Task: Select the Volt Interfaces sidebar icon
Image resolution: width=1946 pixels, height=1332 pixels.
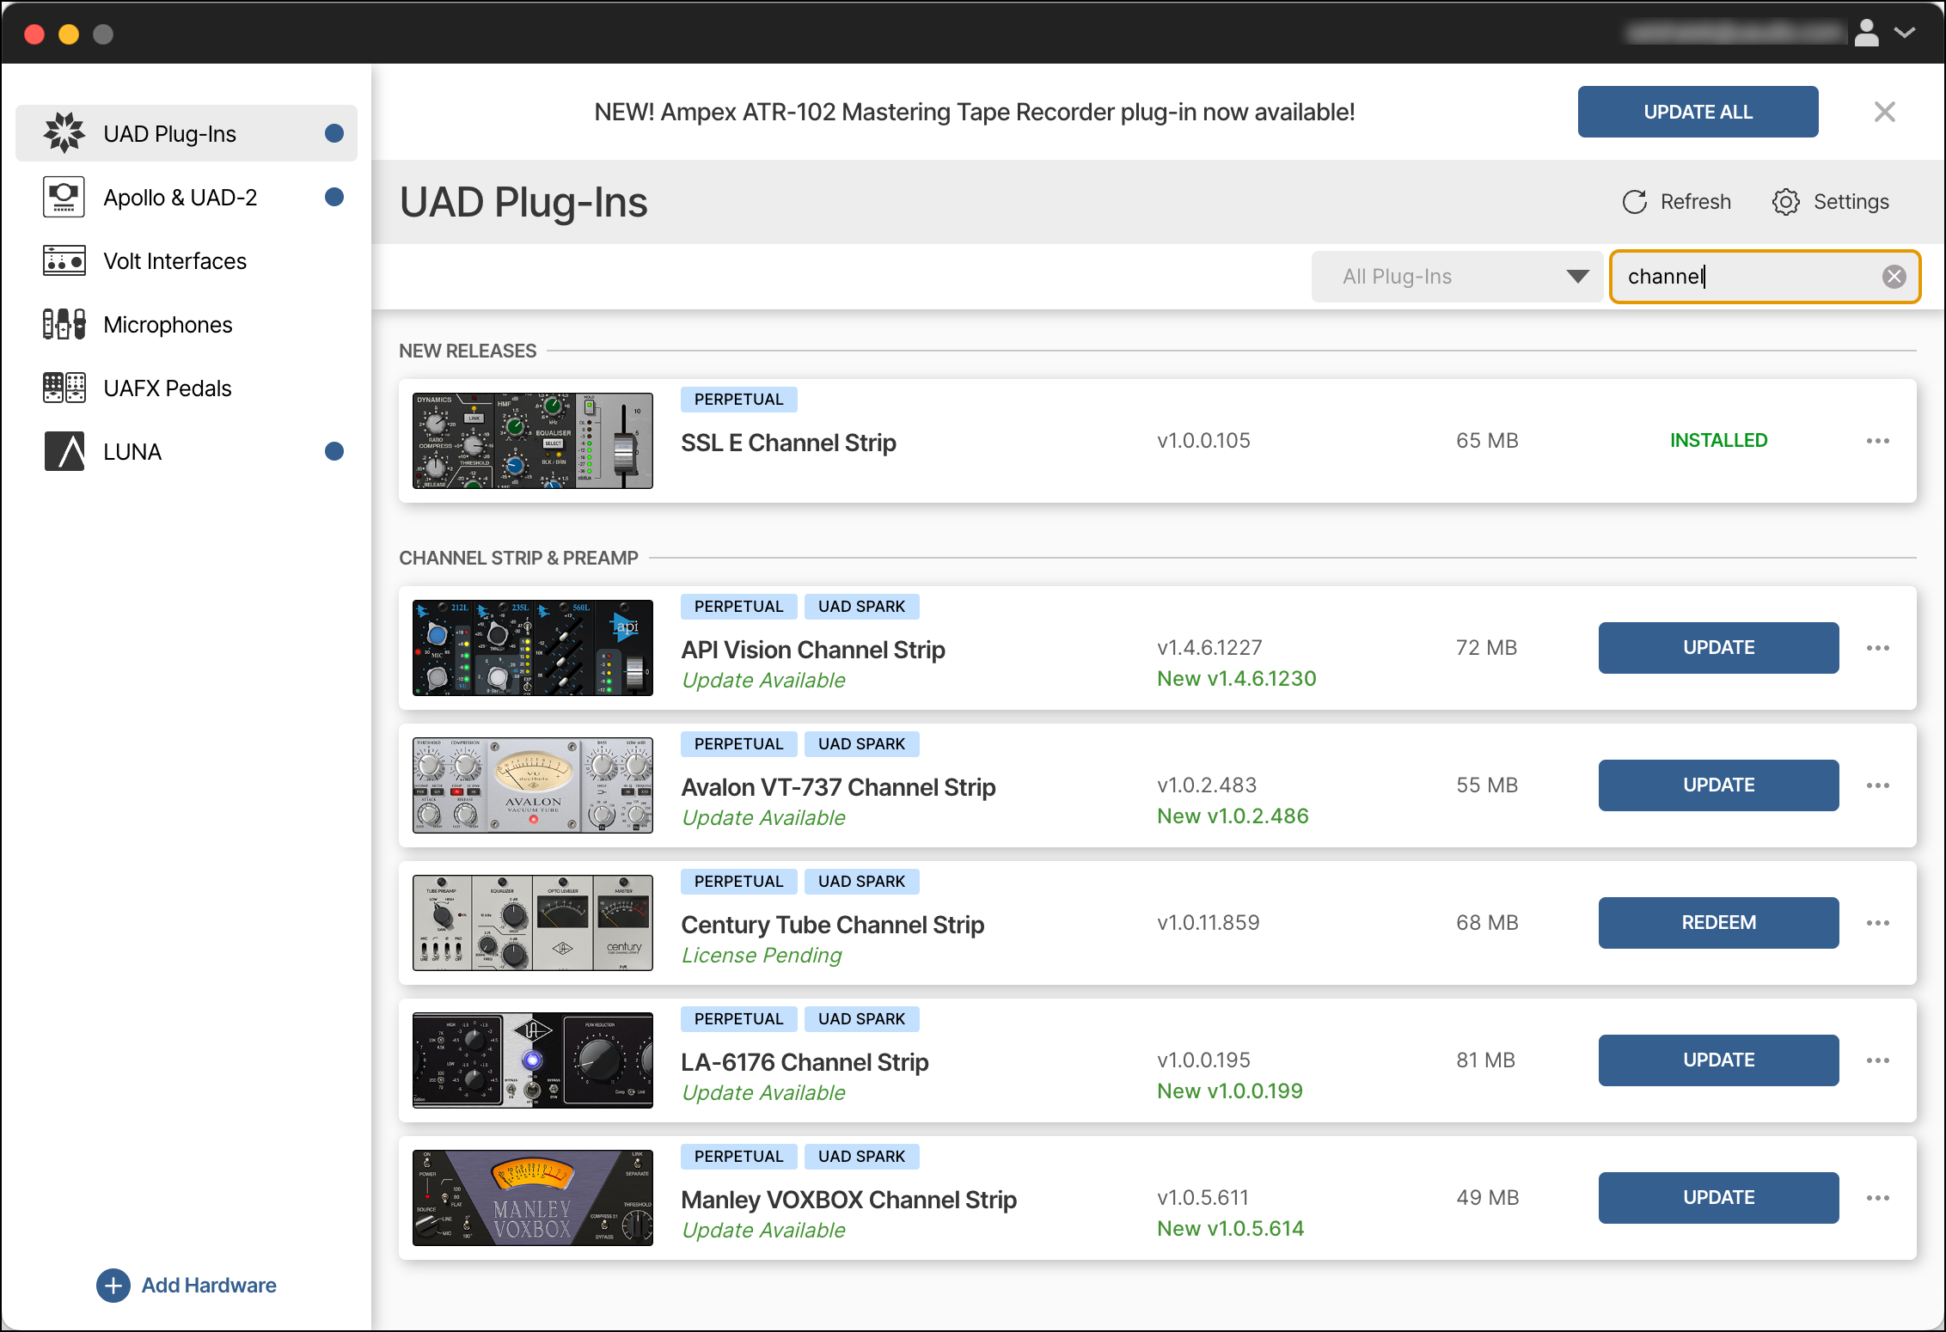Action: (x=64, y=260)
